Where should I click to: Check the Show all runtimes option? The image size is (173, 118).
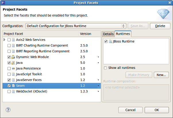pos(105,68)
